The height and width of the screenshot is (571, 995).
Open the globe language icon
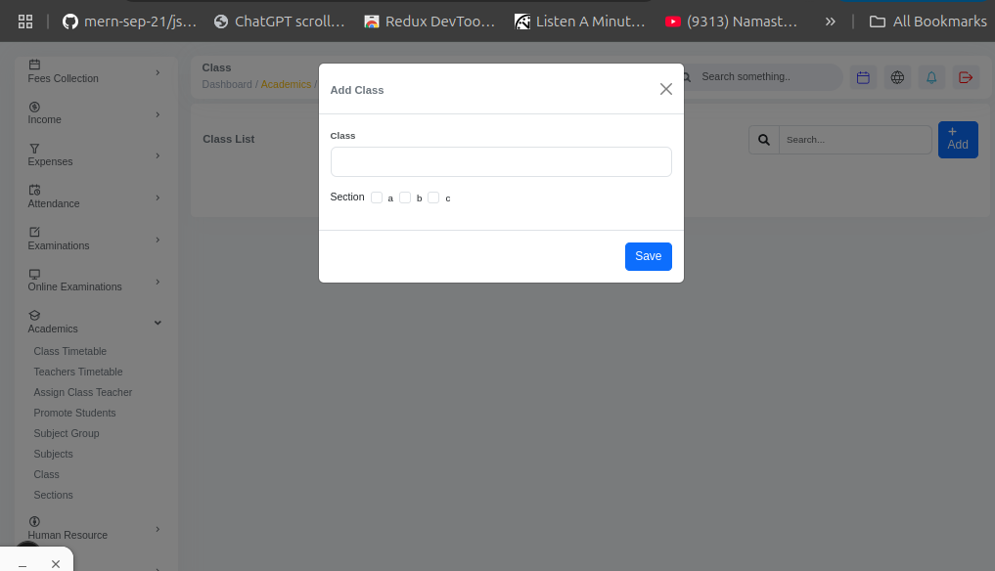point(897,77)
